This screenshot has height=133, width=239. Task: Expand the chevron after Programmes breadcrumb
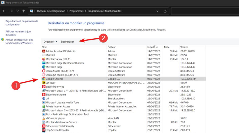coord(86,11)
